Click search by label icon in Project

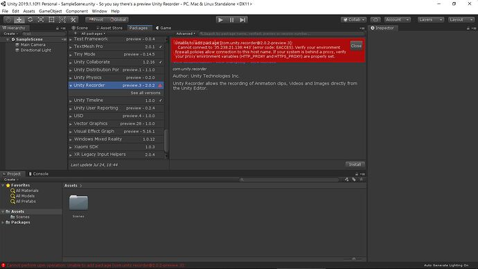(x=354, y=180)
